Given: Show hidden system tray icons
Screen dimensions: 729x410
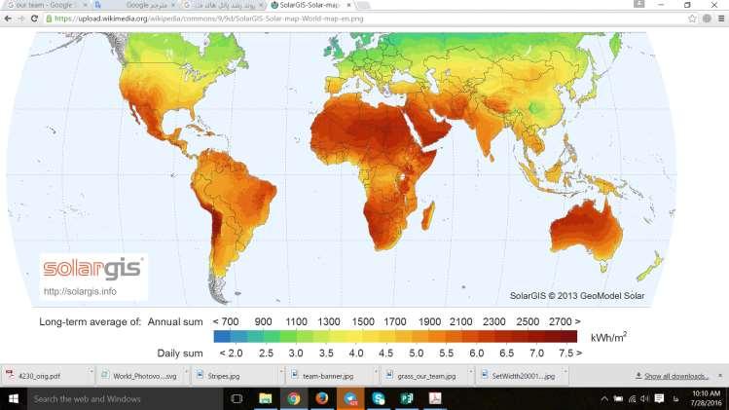Looking at the screenshot, I should click(x=604, y=399).
